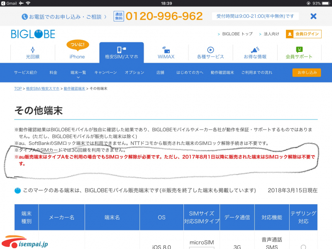This screenshot has height=249, width=332.
Task: Go to 料金 in blue menu
Action: click(54, 72)
